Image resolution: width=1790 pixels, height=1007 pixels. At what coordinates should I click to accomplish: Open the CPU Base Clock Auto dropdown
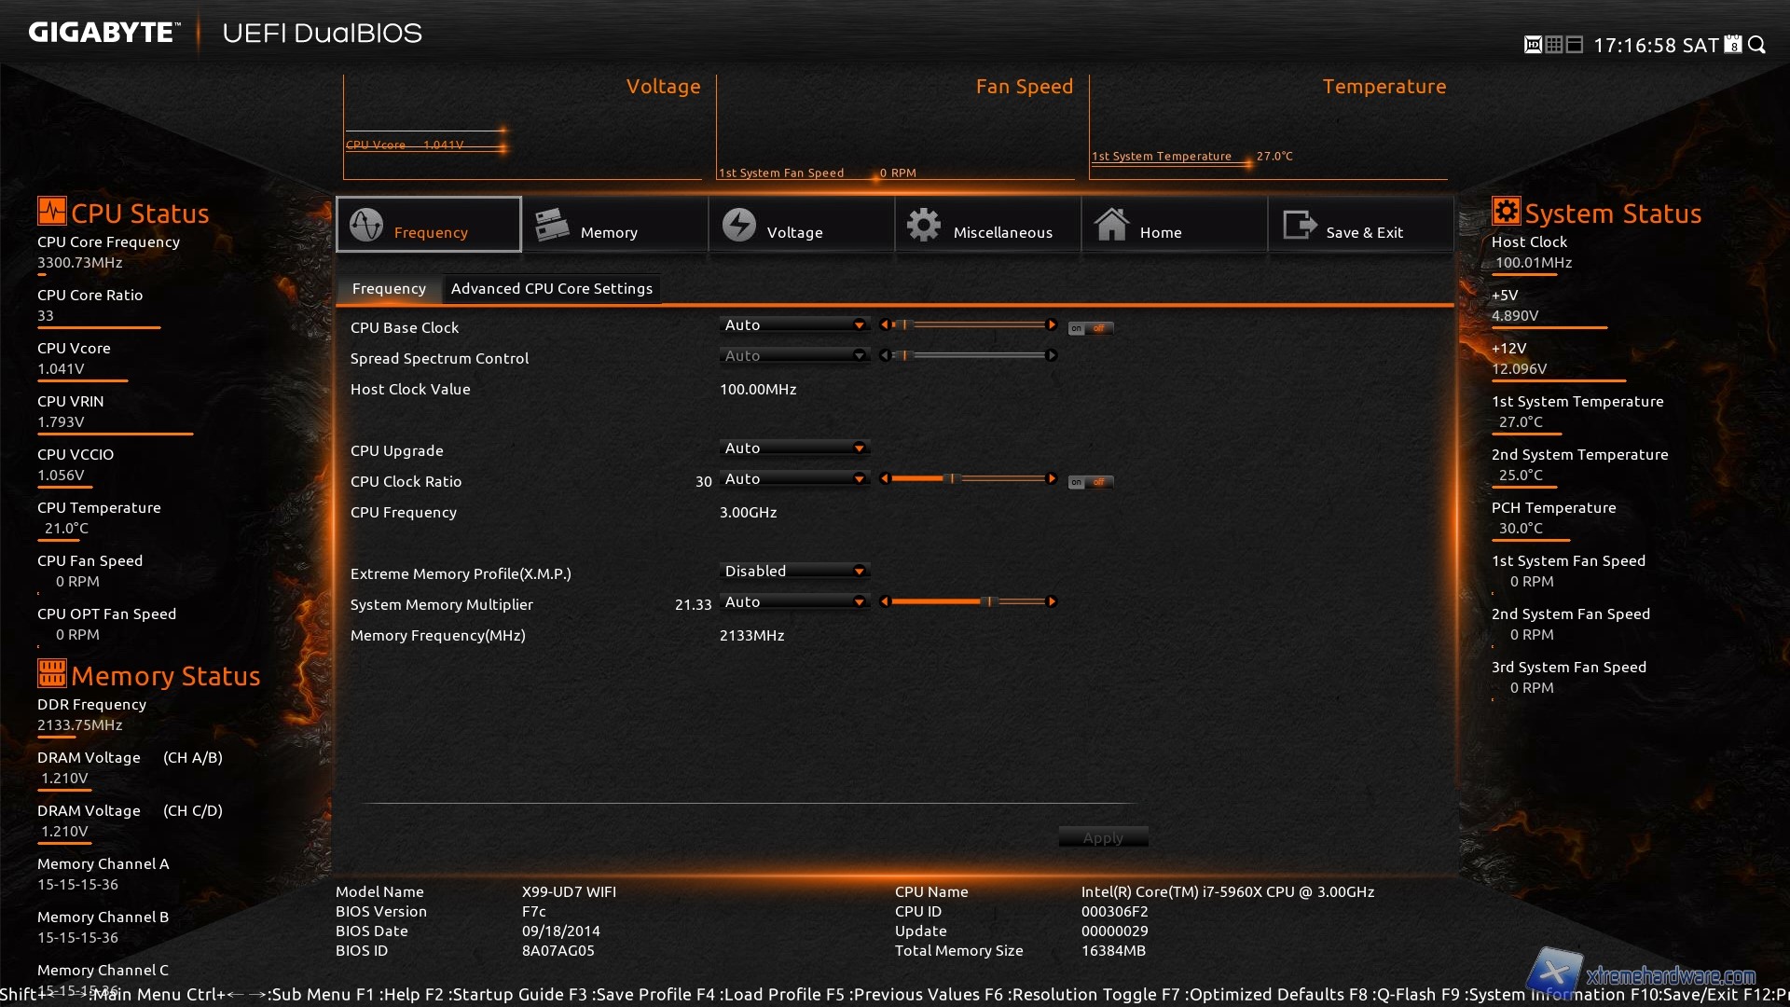click(x=794, y=325)
